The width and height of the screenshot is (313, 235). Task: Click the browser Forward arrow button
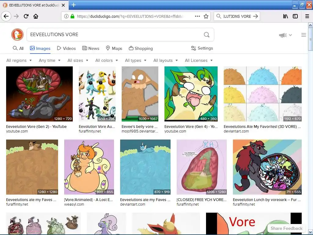click(16, 16)
